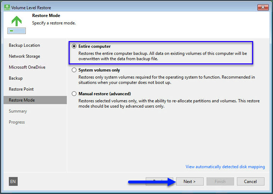Click the Cancel button
The image size is (273, 194).
tap(250, 182)
